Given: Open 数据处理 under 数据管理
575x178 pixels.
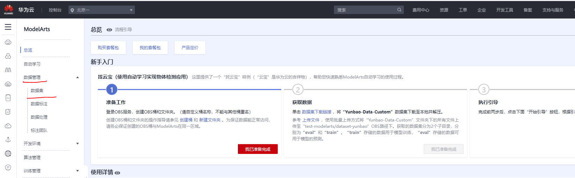Looking at the screenshot, I should pyautogui.click(x=39, y=117).
